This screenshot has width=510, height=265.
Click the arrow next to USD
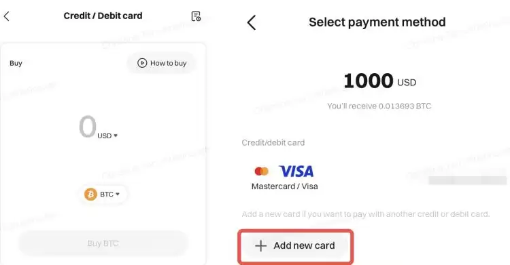(116, 136)
